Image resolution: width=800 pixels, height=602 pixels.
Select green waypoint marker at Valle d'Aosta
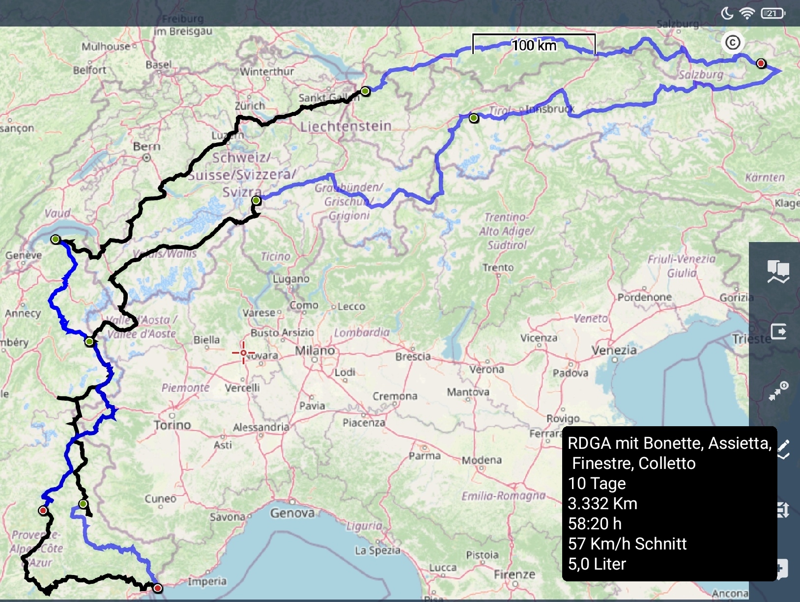[x=89, y=341]
